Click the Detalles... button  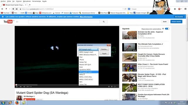[x=104, y=49]
